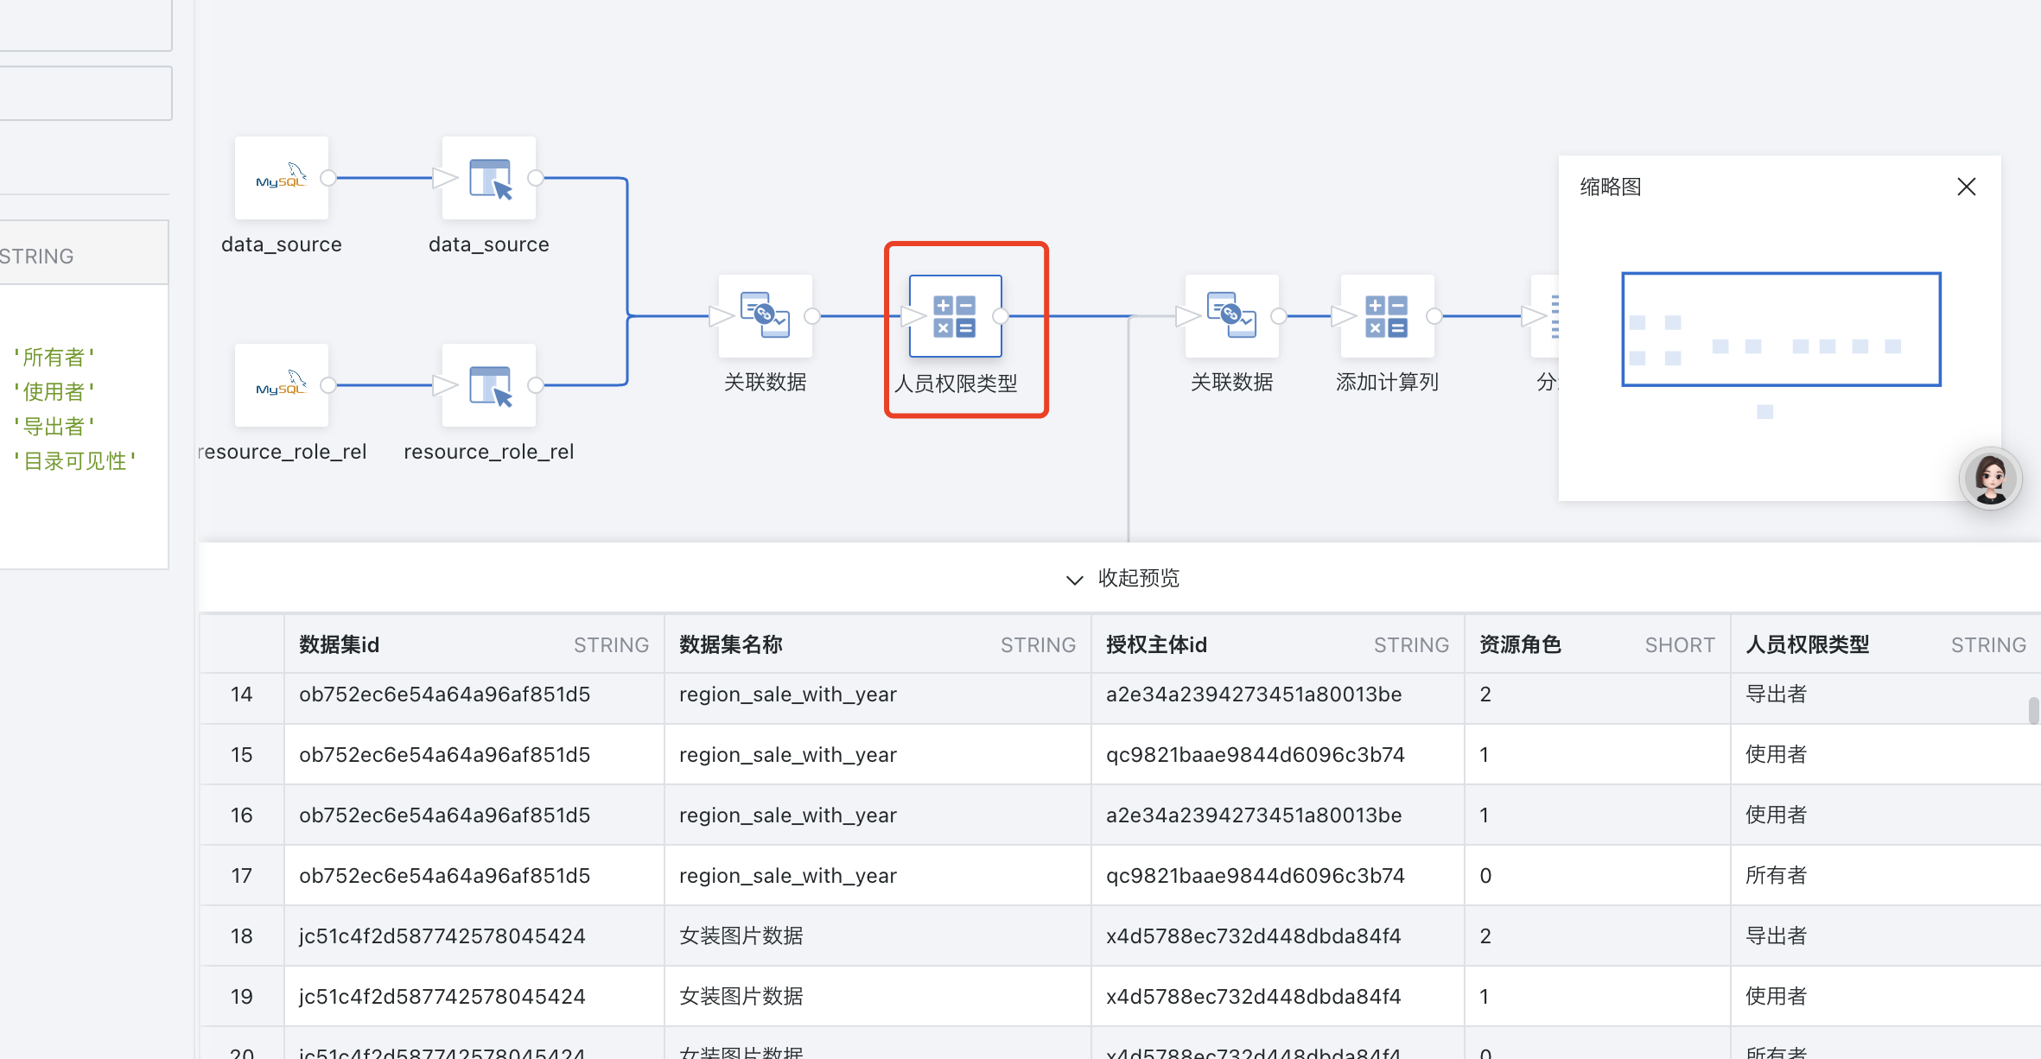This screenshot has width=2041, height=1059.
Task: Select the first 关联数据 join node
Action: pyautogui.click(x=765, y=316)
